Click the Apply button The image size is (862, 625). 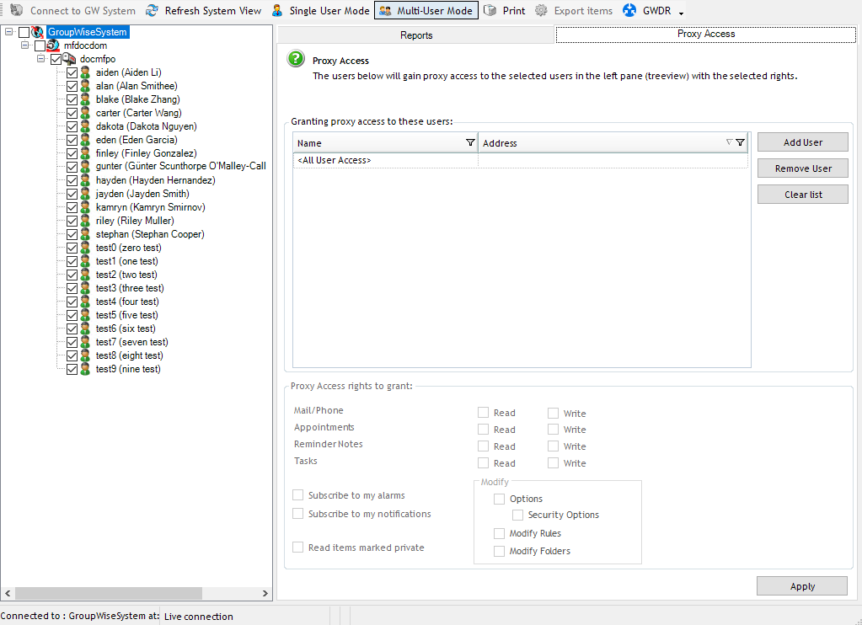[801, 585]
